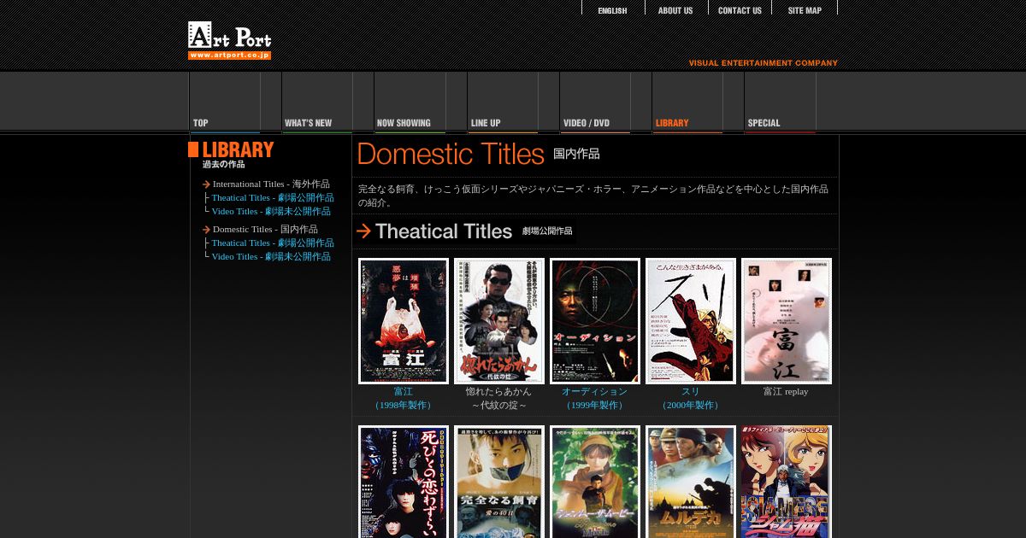Click the LIBRARY 過去の作品 sidebar heading
Image resolution: width=1026 pixels, height=538 pixels.
pos(231,155)
